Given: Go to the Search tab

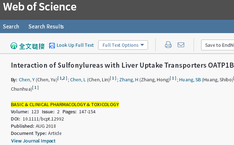Looking at the screenshot, I should coord(11,26).
